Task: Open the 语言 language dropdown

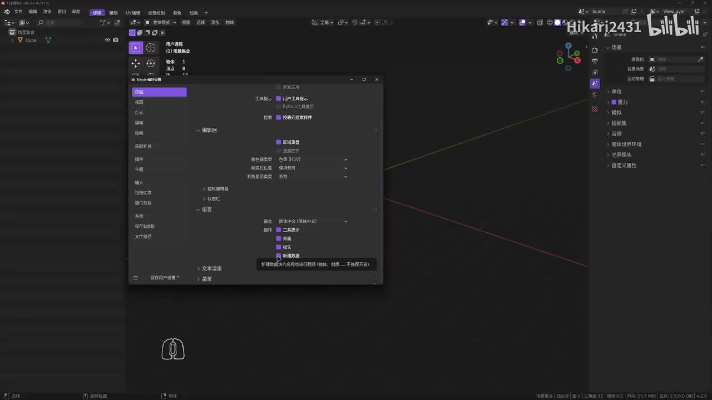Action: point(313,221)
